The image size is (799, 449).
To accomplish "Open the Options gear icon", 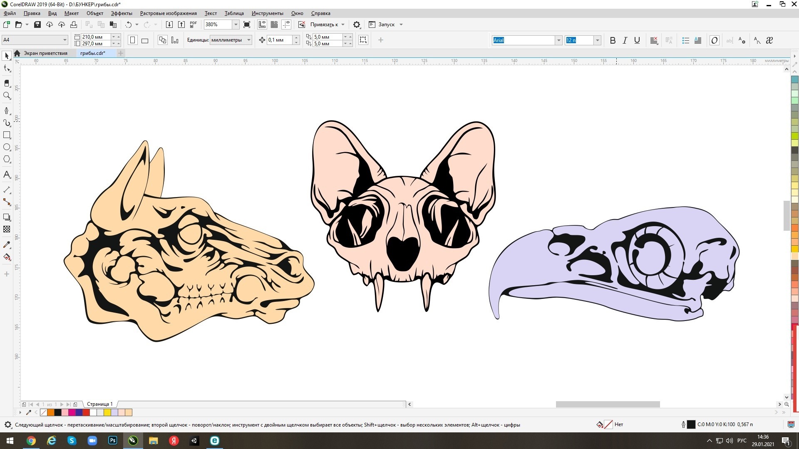I will coord(357,25).
